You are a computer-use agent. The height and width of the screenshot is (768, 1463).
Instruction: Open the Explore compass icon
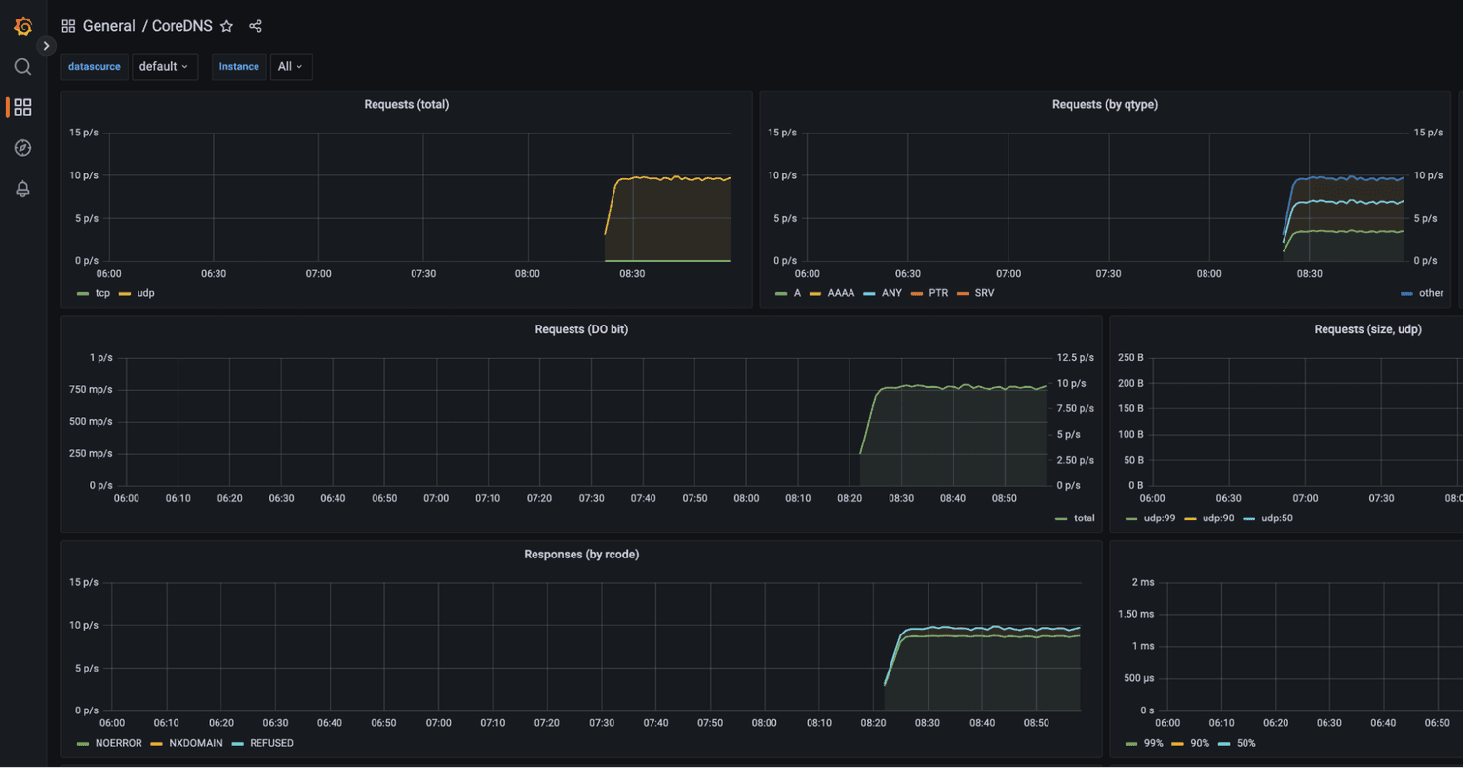[22, 148]
